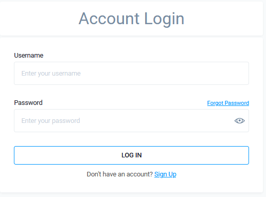The image size is (266, 197).
Task: Select the Account Login heading
Action: pyautogui.click(x=131, y=19)
